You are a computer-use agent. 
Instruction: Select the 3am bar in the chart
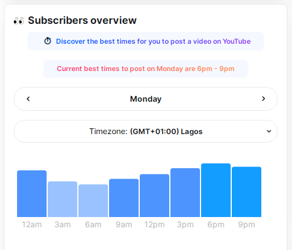click(62, 199)
